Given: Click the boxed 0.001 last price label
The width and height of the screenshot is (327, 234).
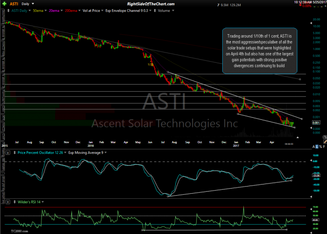Looking at the screenshot, I should [316, 122].
